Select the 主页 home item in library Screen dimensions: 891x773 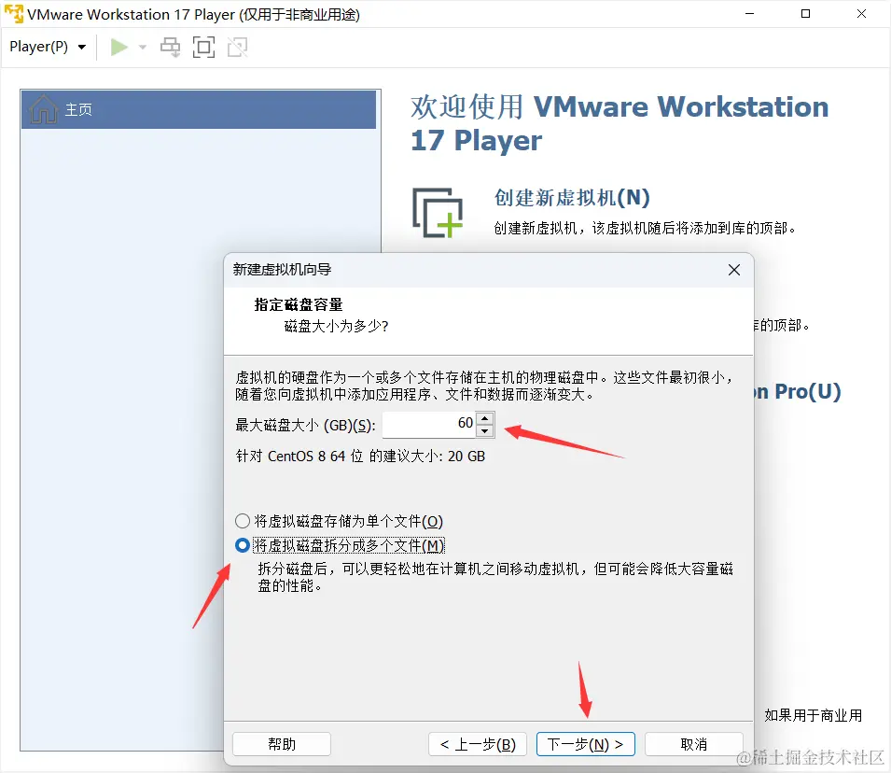199,109
